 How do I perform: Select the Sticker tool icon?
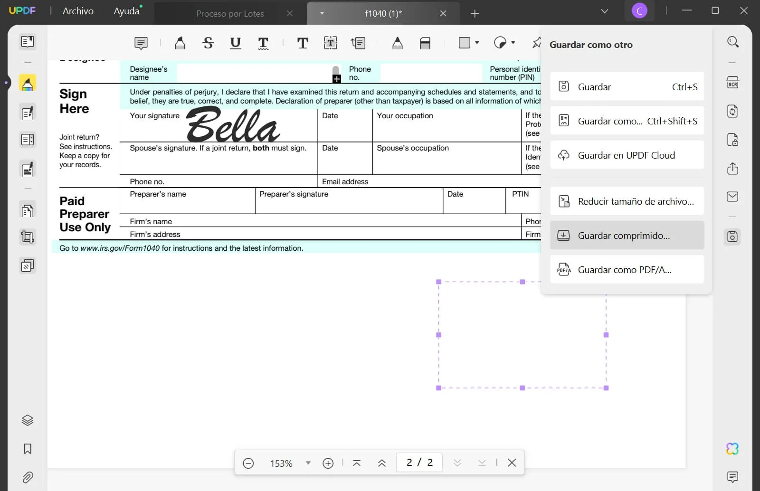(500, 43)
